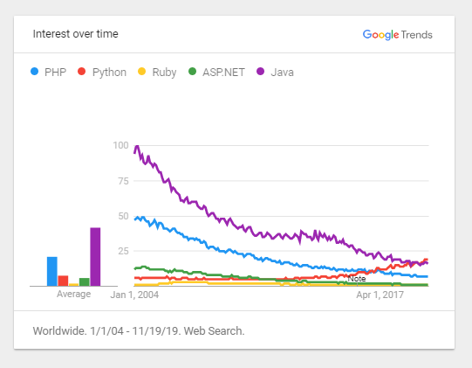Click the Interest over time heading
The height and width of the screenshot is (368, 472).
pyautogui.click(x=76, y=34)
